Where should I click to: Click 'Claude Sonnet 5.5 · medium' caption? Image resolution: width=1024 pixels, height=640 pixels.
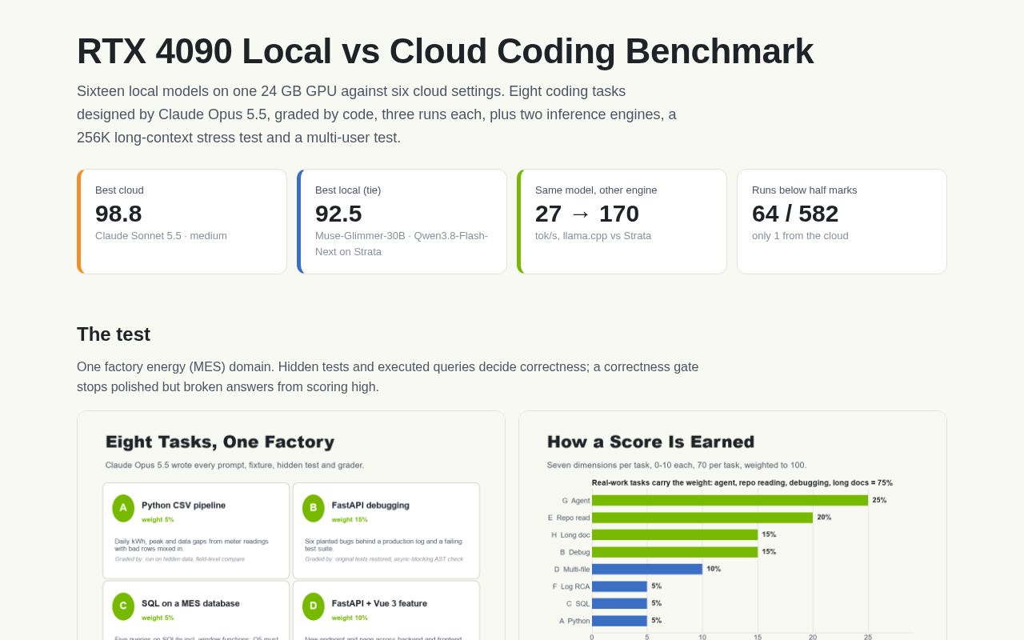click(161, 236)
